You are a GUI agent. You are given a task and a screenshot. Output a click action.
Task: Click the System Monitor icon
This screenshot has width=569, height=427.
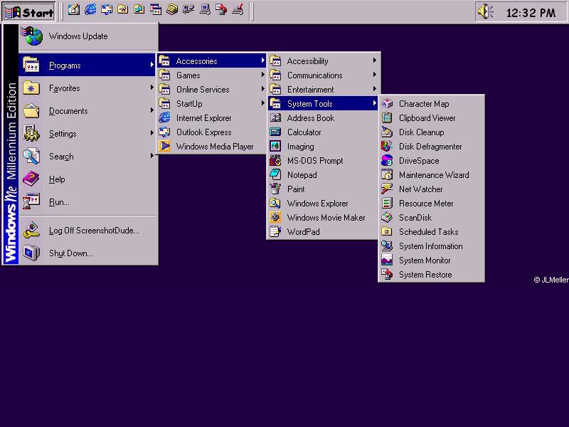(387, 260)
